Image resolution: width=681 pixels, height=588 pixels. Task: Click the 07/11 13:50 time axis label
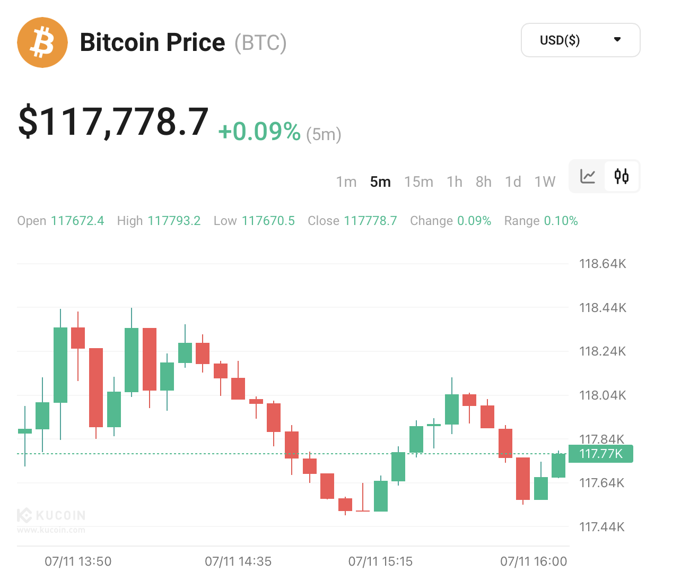click(78, 561)
